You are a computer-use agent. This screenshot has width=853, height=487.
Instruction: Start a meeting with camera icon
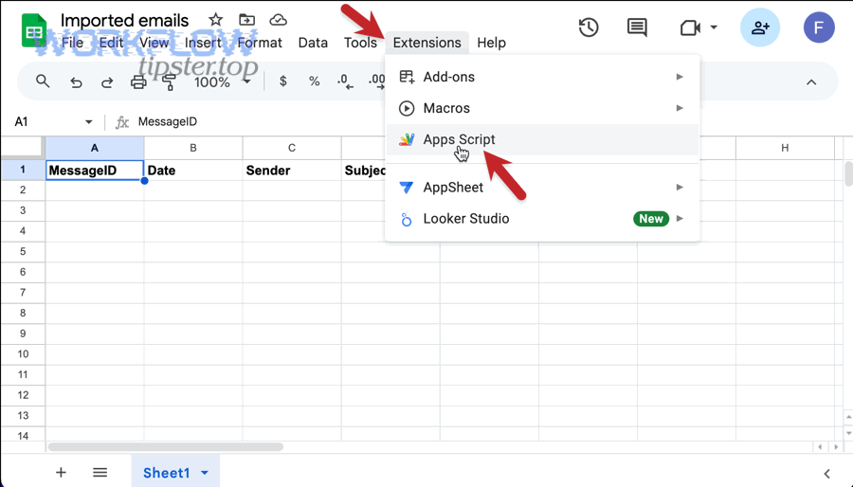tap(690, 27)
